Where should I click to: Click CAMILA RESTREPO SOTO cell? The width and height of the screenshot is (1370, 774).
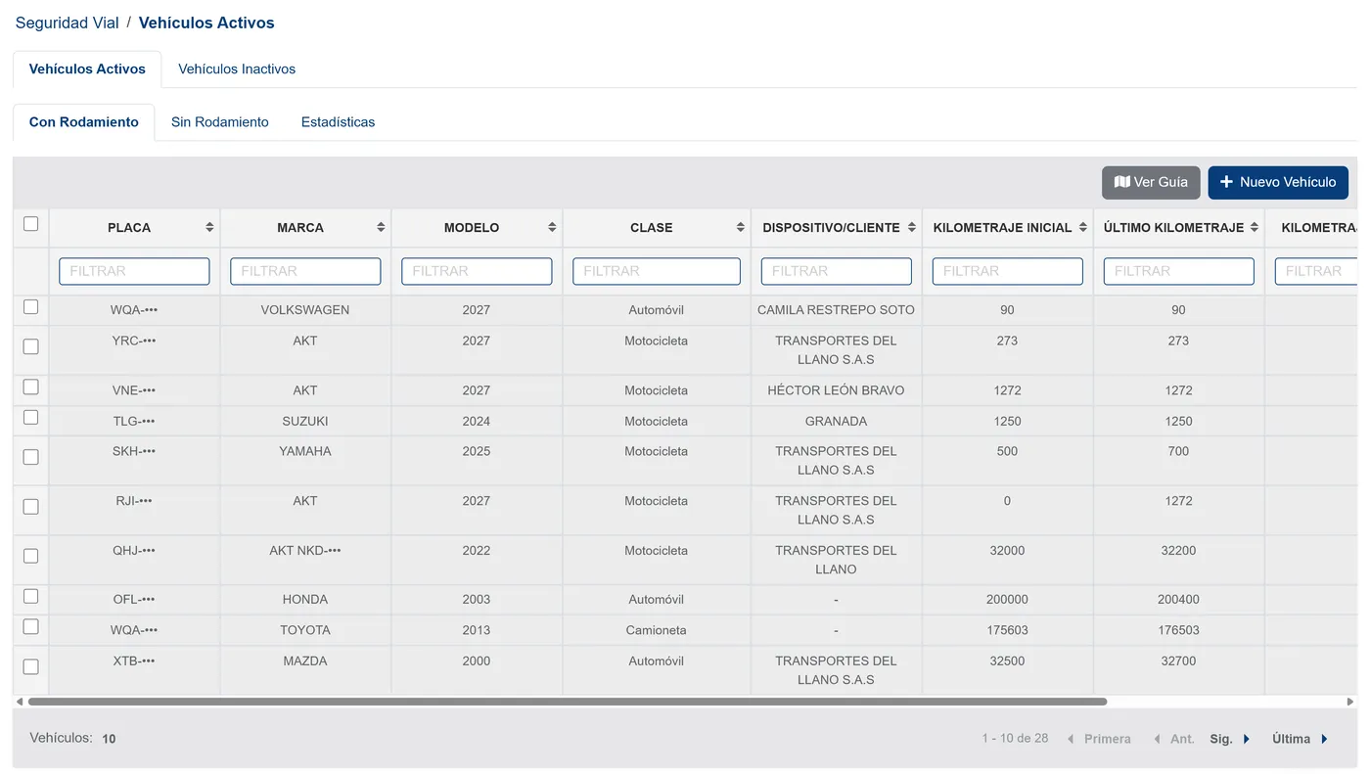click(x=836, y=310)
